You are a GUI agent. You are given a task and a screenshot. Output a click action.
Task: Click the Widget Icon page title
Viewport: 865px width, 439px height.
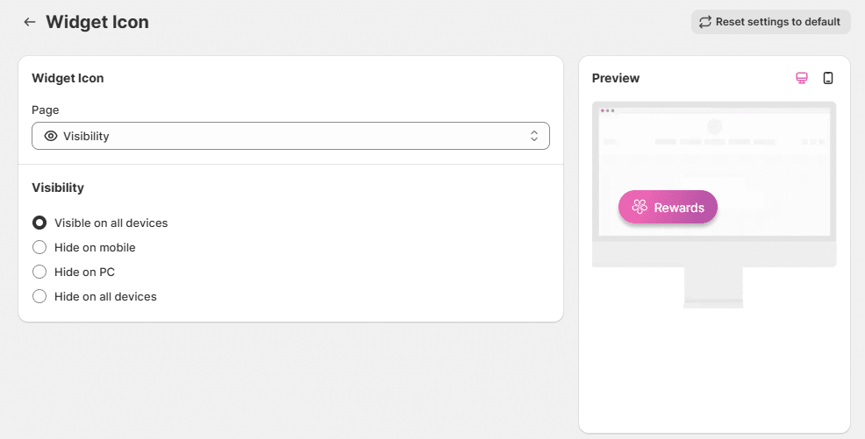pos(97,22)
